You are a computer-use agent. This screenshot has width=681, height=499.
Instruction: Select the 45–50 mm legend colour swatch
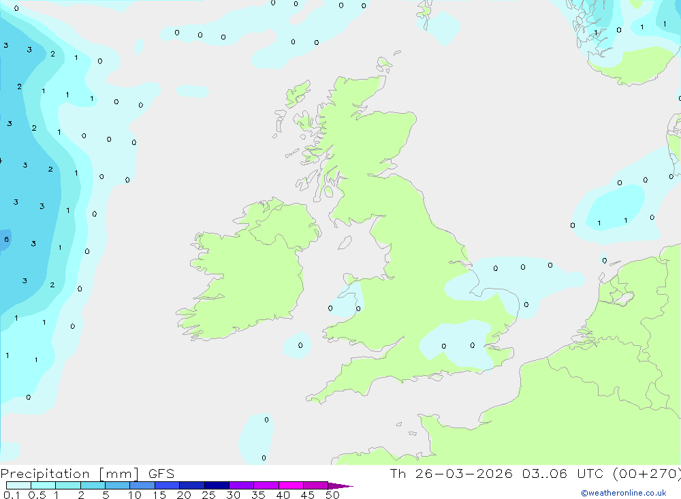tap(316, 485)
